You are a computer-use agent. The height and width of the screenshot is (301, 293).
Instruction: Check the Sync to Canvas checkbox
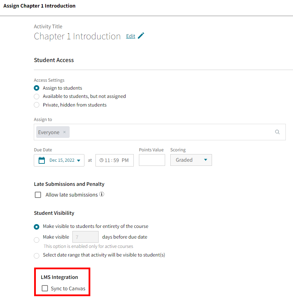point(45,288)
